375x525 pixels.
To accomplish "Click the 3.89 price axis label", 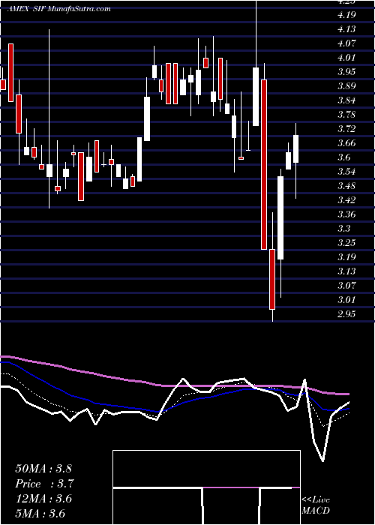I will [x=346, y=86].
